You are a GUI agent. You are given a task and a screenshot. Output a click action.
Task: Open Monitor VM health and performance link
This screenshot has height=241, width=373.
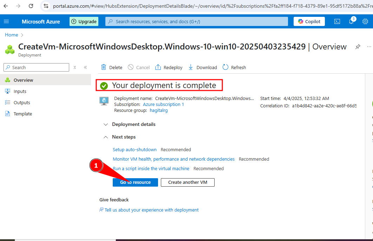[x=174, y=159]
